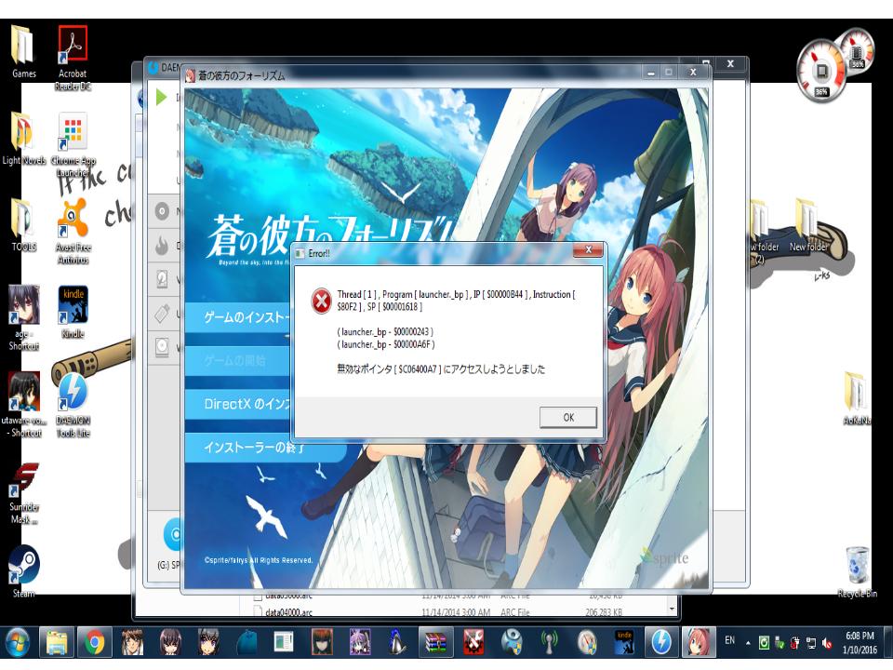Click the EN language indicator
The image size is (893, 670).
(x=731, y=641)
